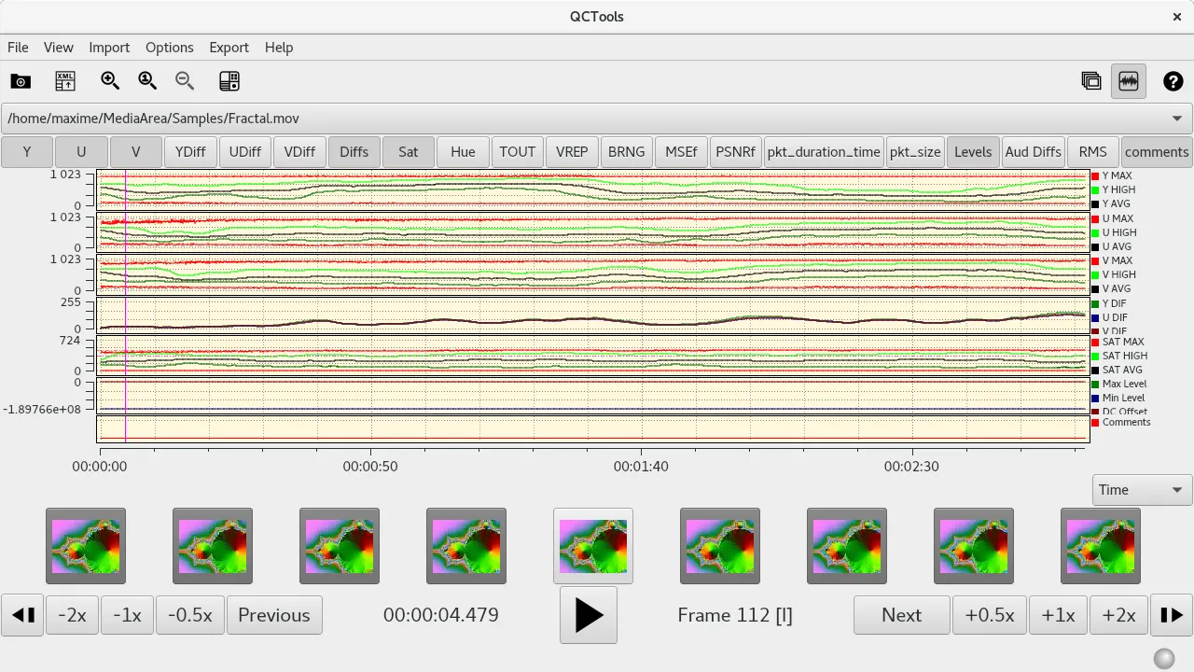
Task: Click the stacked windows icon in toolbar
Action: pos(1091,81)
